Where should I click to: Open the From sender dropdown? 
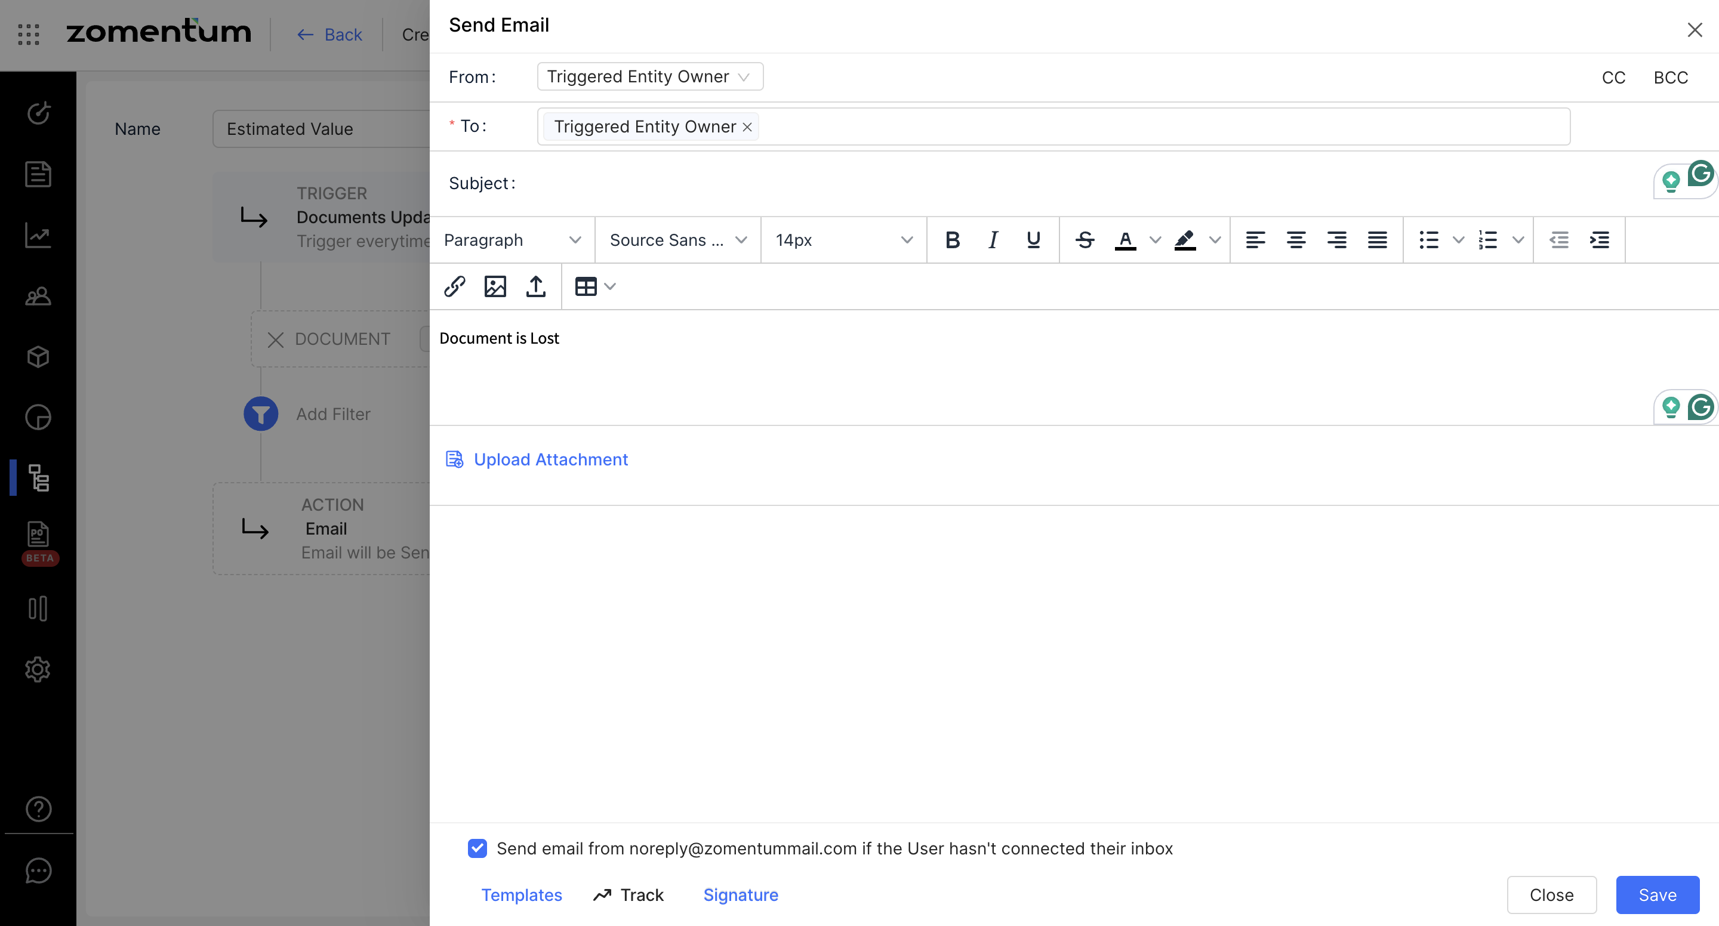(x=649, y=77)
